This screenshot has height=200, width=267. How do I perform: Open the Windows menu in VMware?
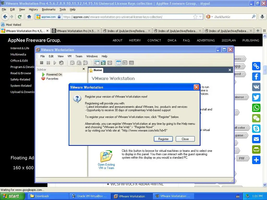pos(92,56)
